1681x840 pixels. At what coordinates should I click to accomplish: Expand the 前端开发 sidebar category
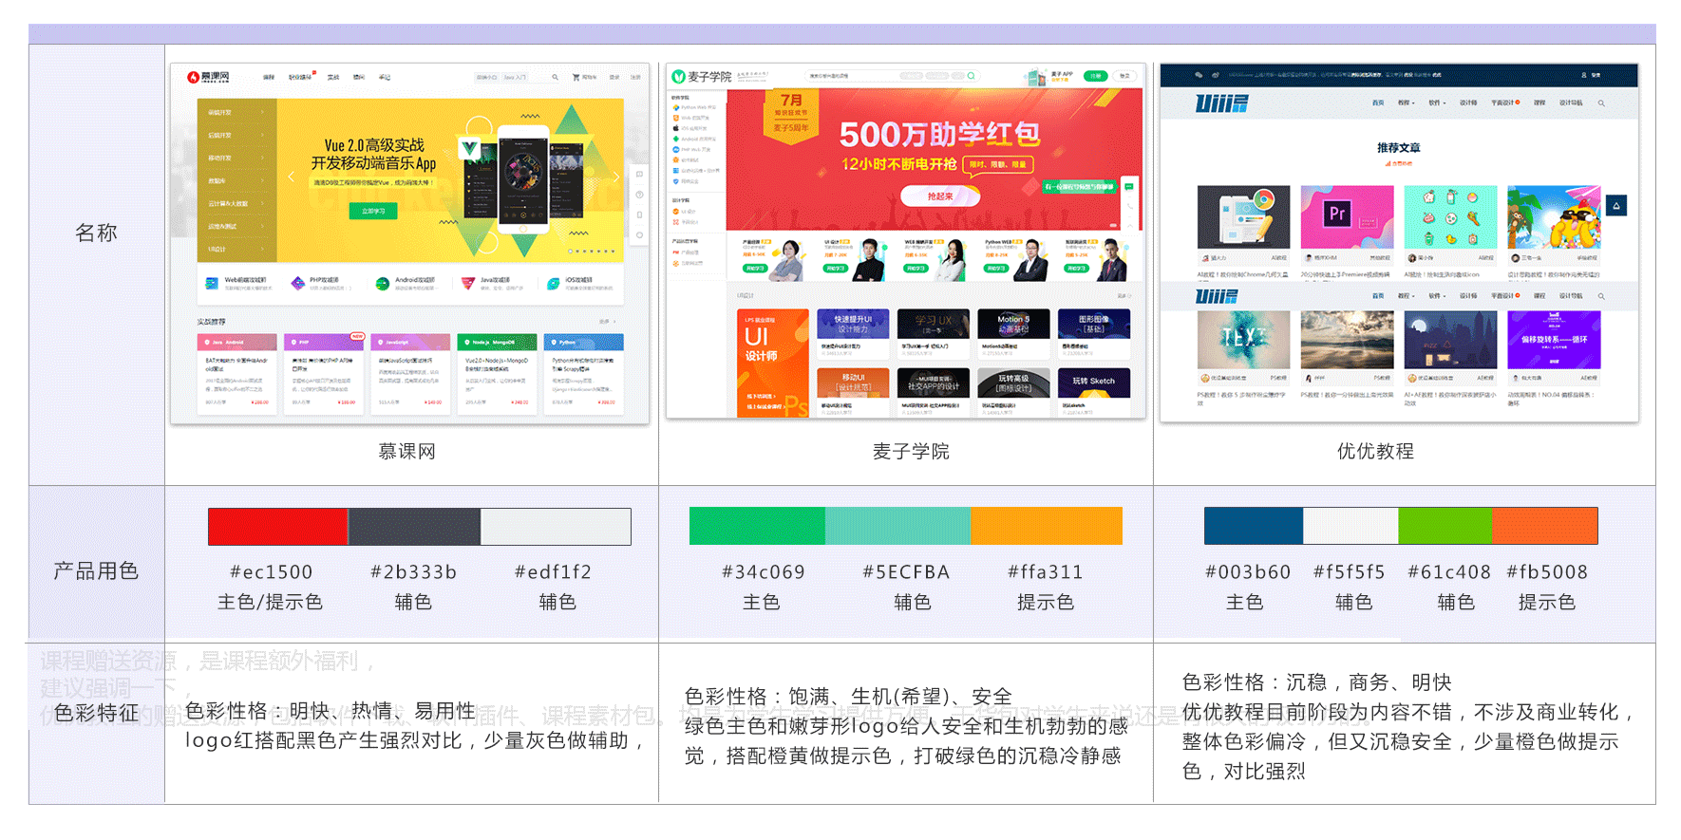tap(237, 112)
